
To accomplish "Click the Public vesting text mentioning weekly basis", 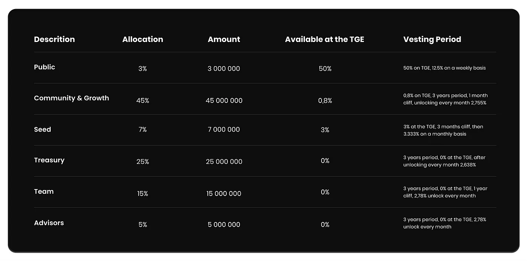I will click(444, 68).
